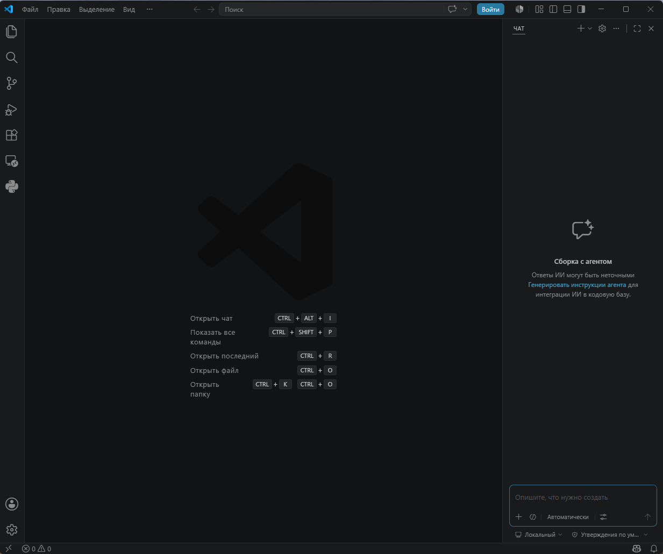The width and height of the screenshot is (663, 554).
Task: Select the ЧАТ panel tab
Action: pos(519,28)
